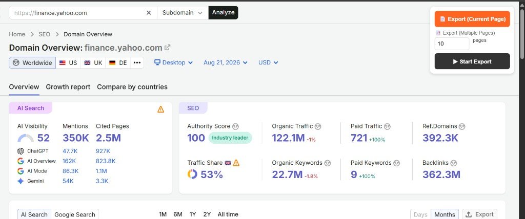Open Organic Keywords value 22.7M
The width and height of the screenshot is (525, 219).
[287, 174]
